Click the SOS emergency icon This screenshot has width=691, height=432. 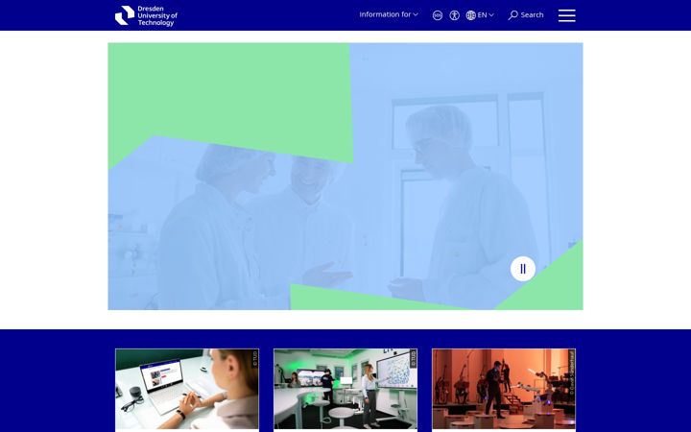pyautogui.click(x=438, y=15)
